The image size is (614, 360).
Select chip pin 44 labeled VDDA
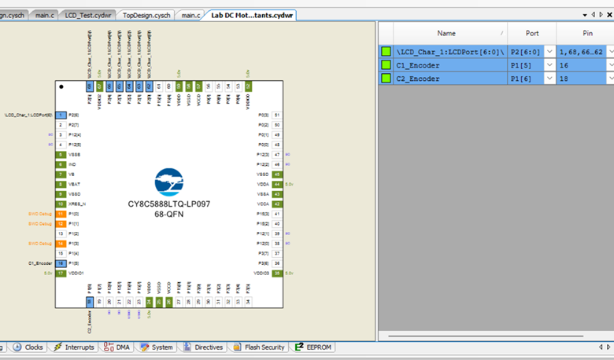[x=277, y=184]
